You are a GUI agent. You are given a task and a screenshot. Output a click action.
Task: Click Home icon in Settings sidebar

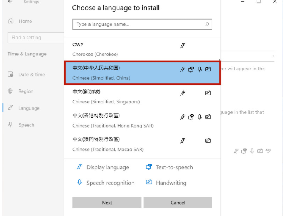(x=11, y=21)
